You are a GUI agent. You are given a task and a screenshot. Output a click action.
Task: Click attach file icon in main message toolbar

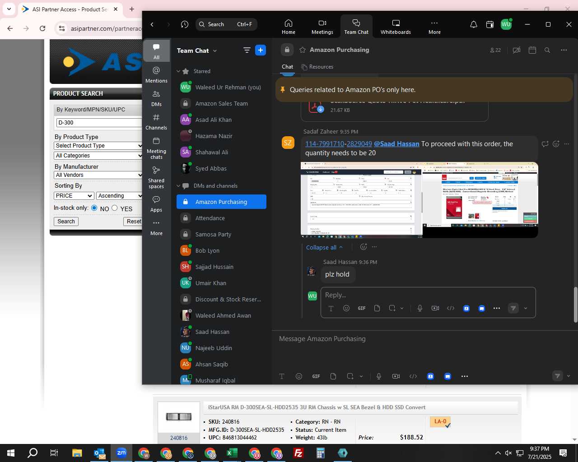333,376
